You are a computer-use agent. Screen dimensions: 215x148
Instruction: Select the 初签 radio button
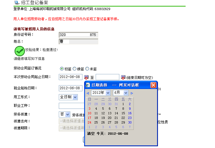coord(62,69)
